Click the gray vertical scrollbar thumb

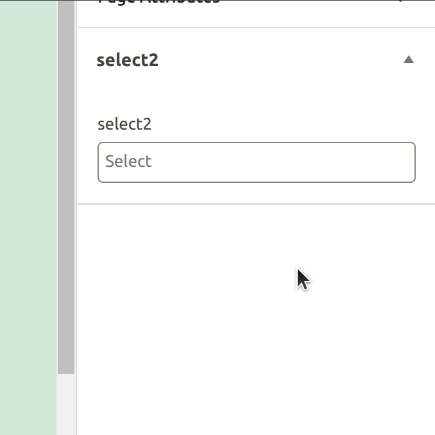pyautogui.click(x=66, y=187)
